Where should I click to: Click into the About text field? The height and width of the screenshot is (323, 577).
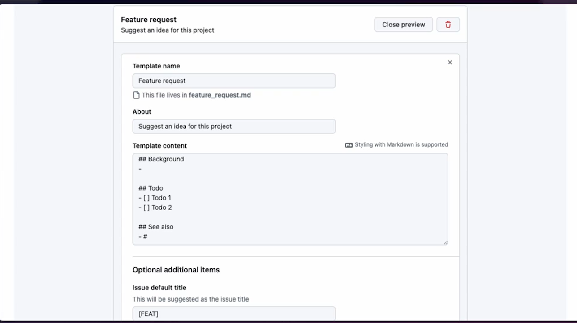[x=234, y=127]
